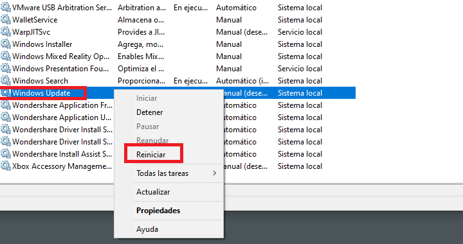Click 'Manual' startup type of WalletService
The height and width of the screenshot is (244, 463).
[x=229, y=20]
